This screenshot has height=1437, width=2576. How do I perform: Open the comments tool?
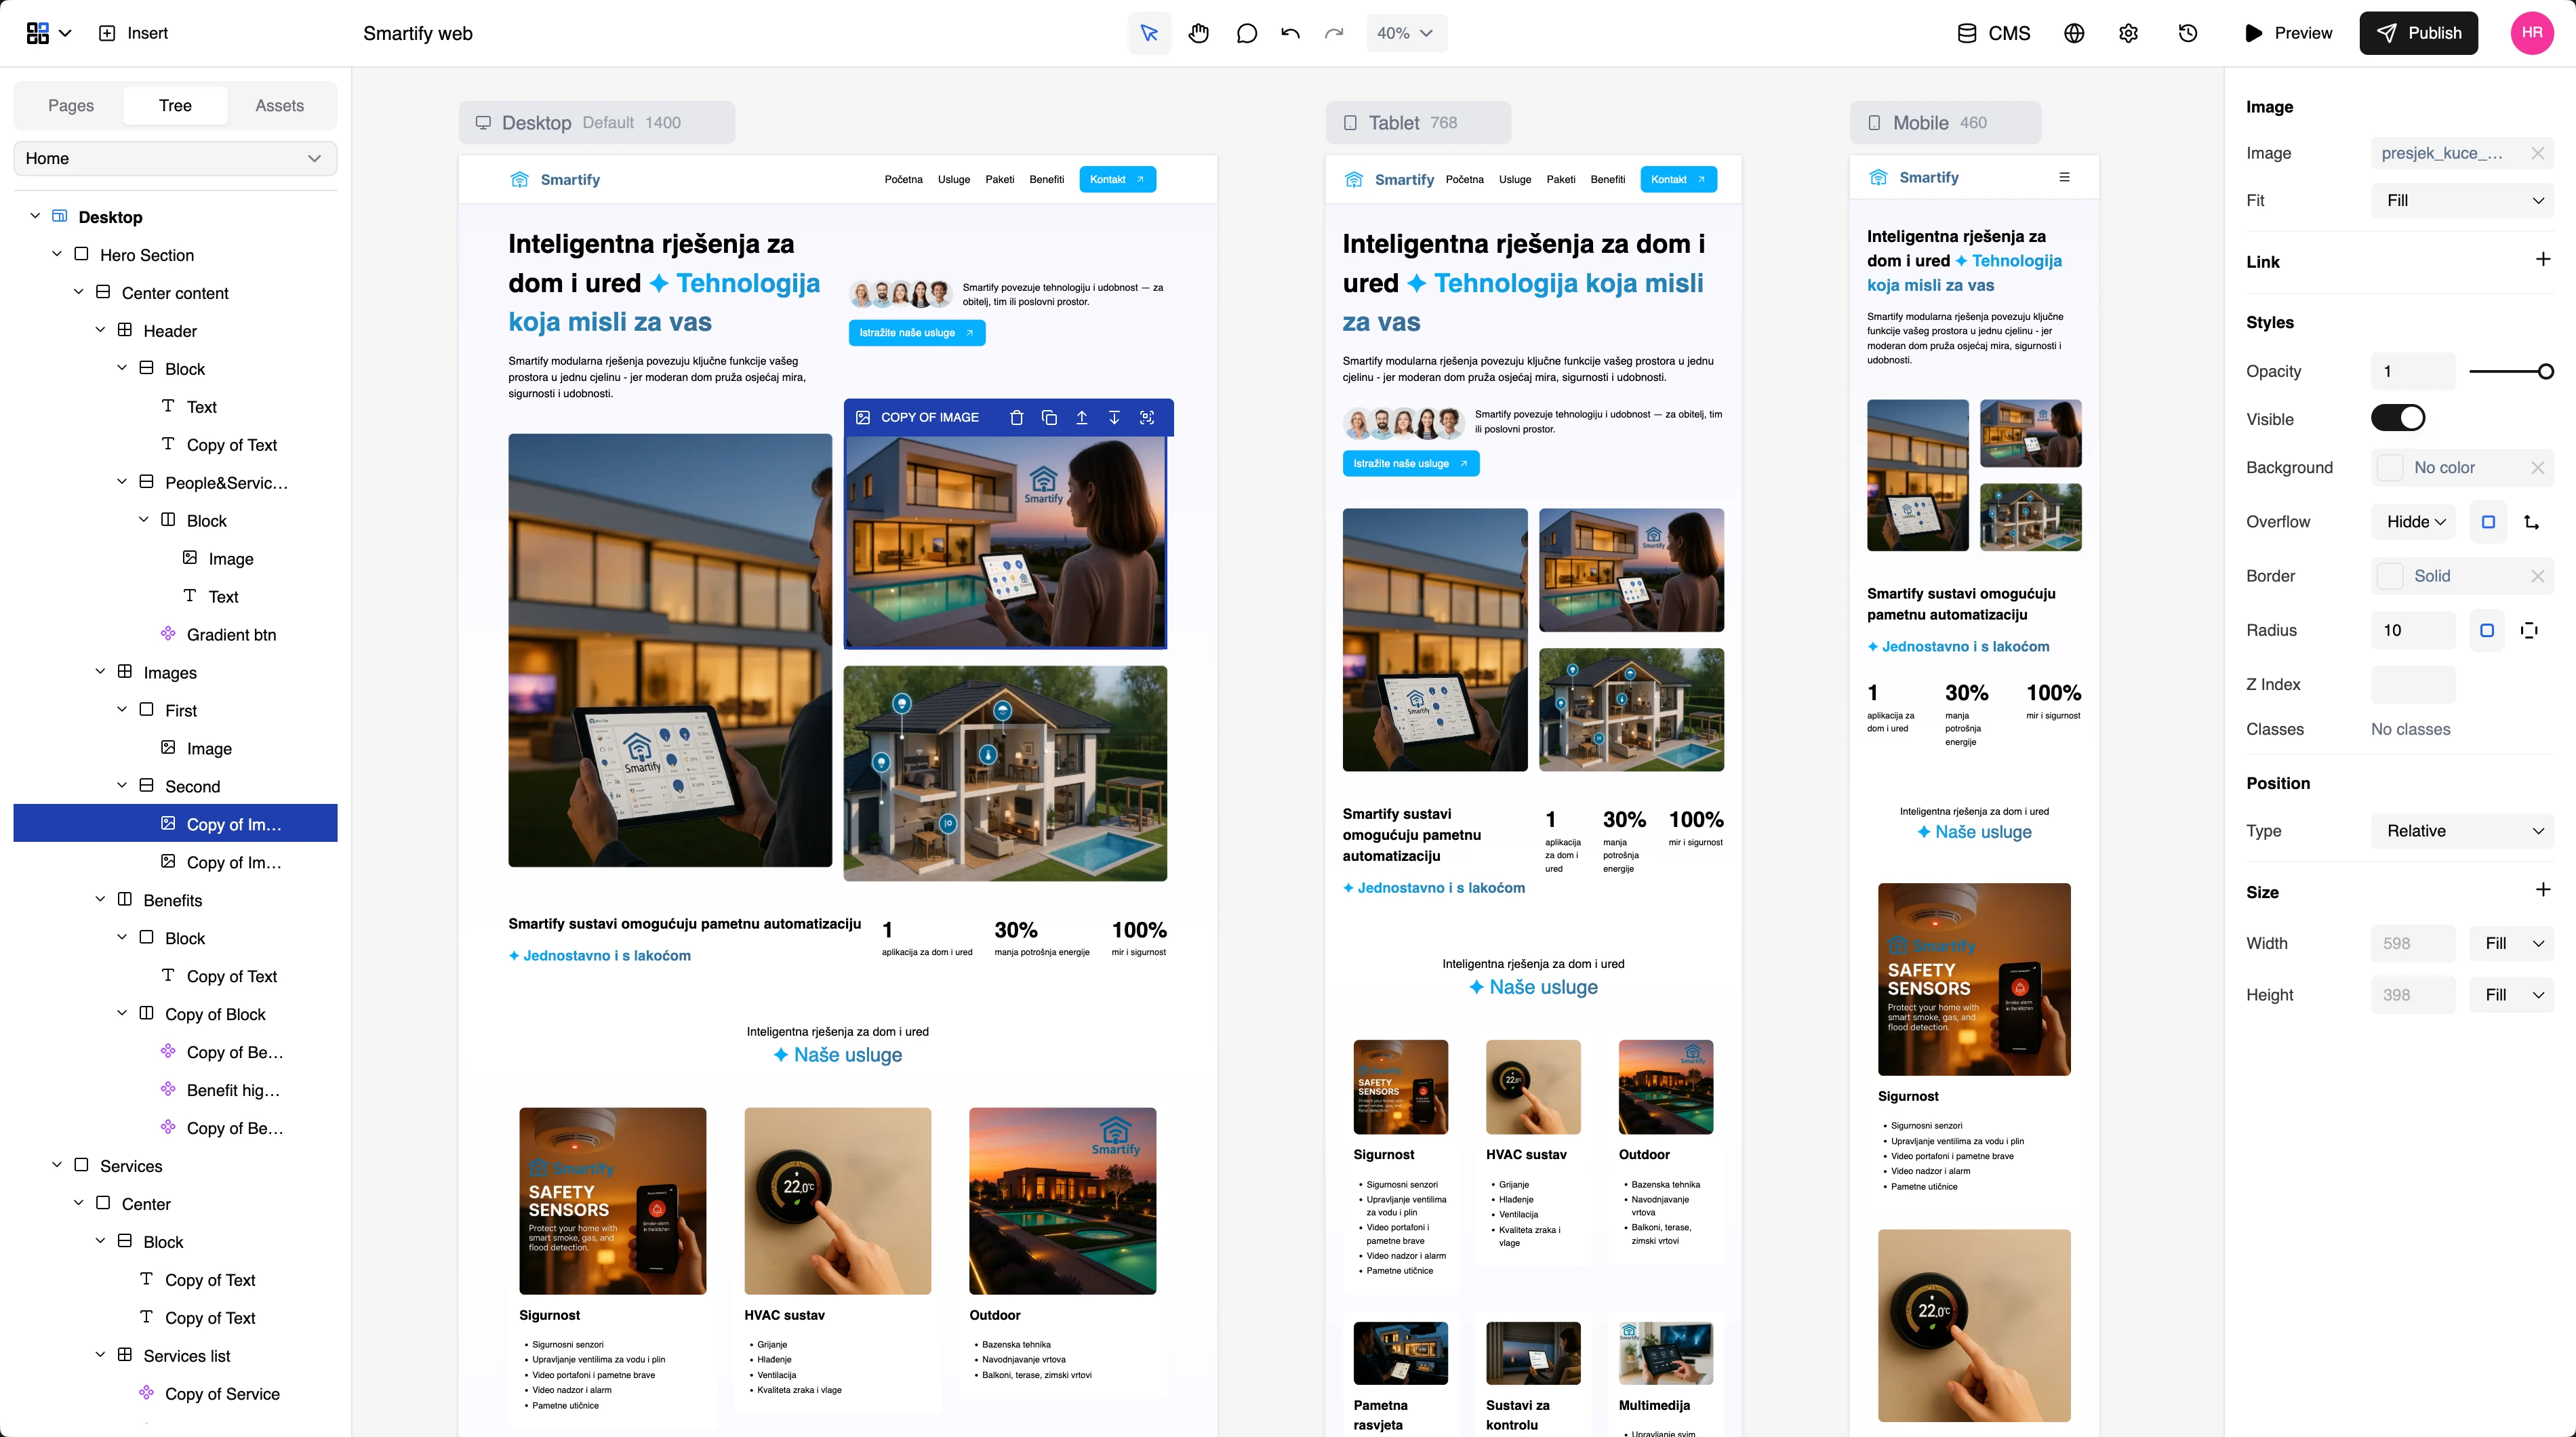pos(1246,33)
